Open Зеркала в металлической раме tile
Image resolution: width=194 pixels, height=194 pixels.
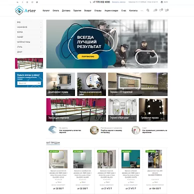tap(91, 84)
